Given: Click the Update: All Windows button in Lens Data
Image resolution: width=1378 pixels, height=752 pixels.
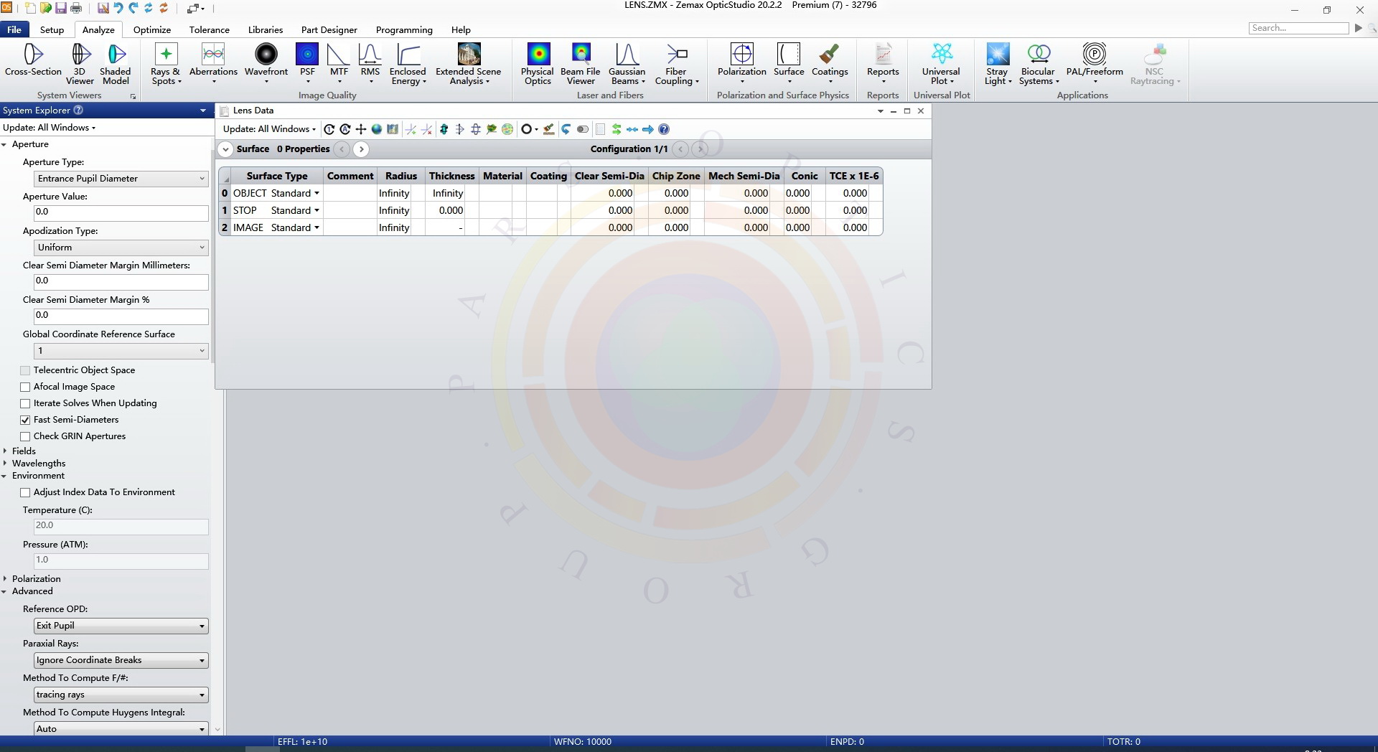Looking at the screenshot, I should click(x=268, y=129).
